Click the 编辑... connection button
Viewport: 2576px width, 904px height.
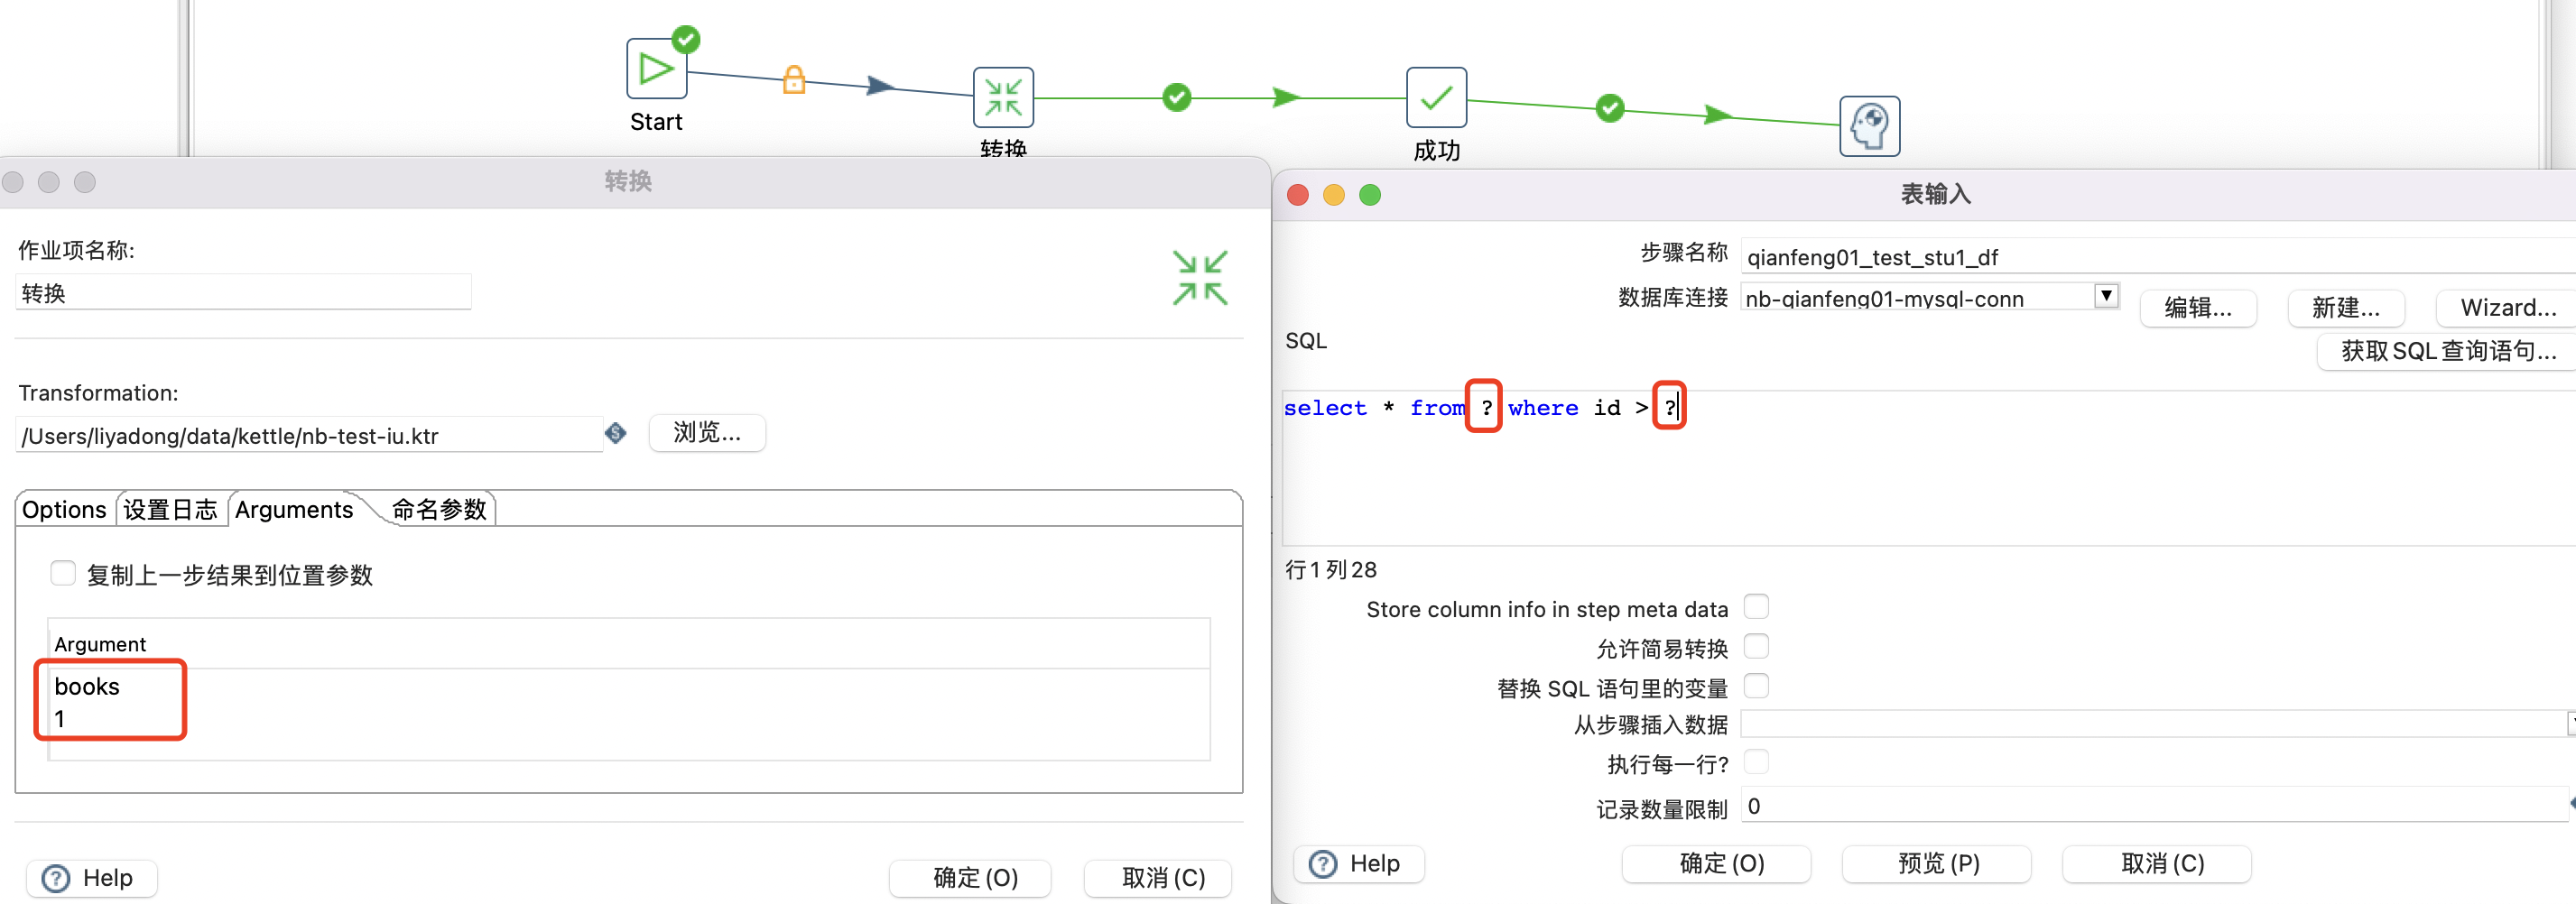coord(2198,307)
